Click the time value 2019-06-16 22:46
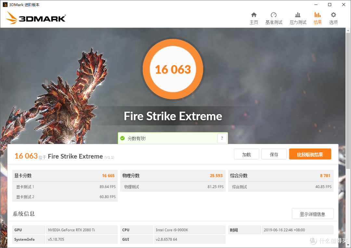The width and height of the screenshot is (351, 248). pos(284,230)
